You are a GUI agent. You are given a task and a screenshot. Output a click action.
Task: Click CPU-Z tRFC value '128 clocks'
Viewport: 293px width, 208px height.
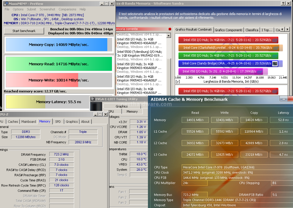62,185
